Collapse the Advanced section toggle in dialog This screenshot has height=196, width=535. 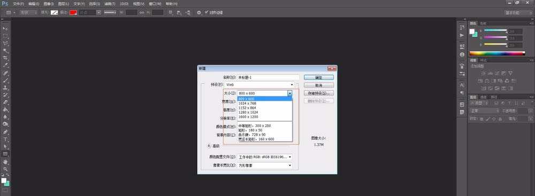point(209,146)
